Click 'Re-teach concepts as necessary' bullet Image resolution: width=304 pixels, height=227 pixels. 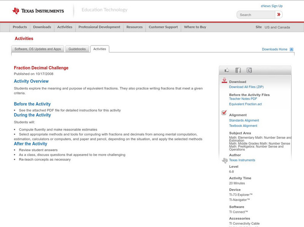(x=45, y=159)
